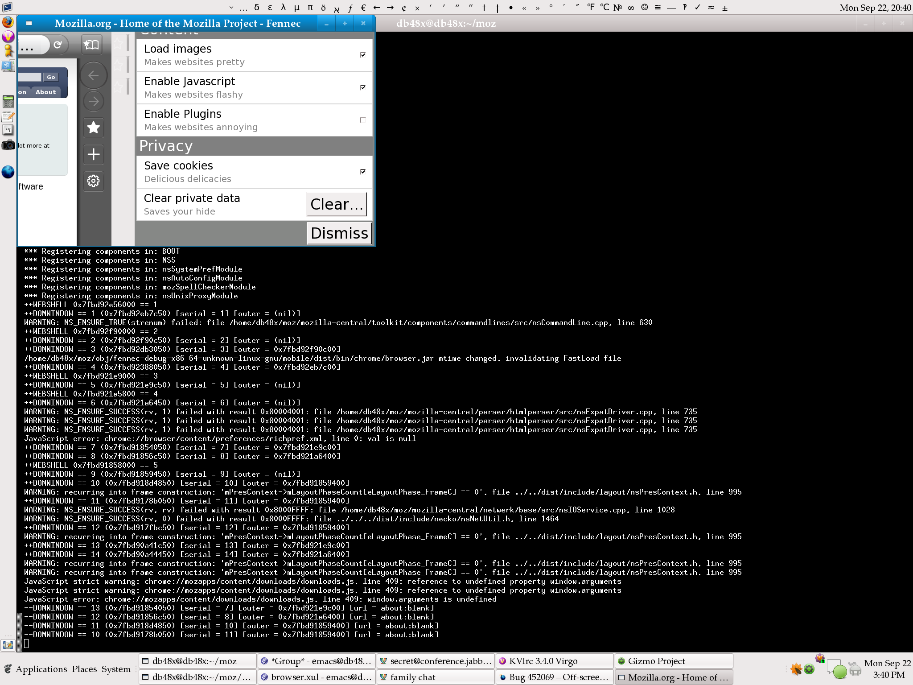Insert the infinity symbol from the palette
Viewport: 913px width, 685px height.
[x=631, y=7]
